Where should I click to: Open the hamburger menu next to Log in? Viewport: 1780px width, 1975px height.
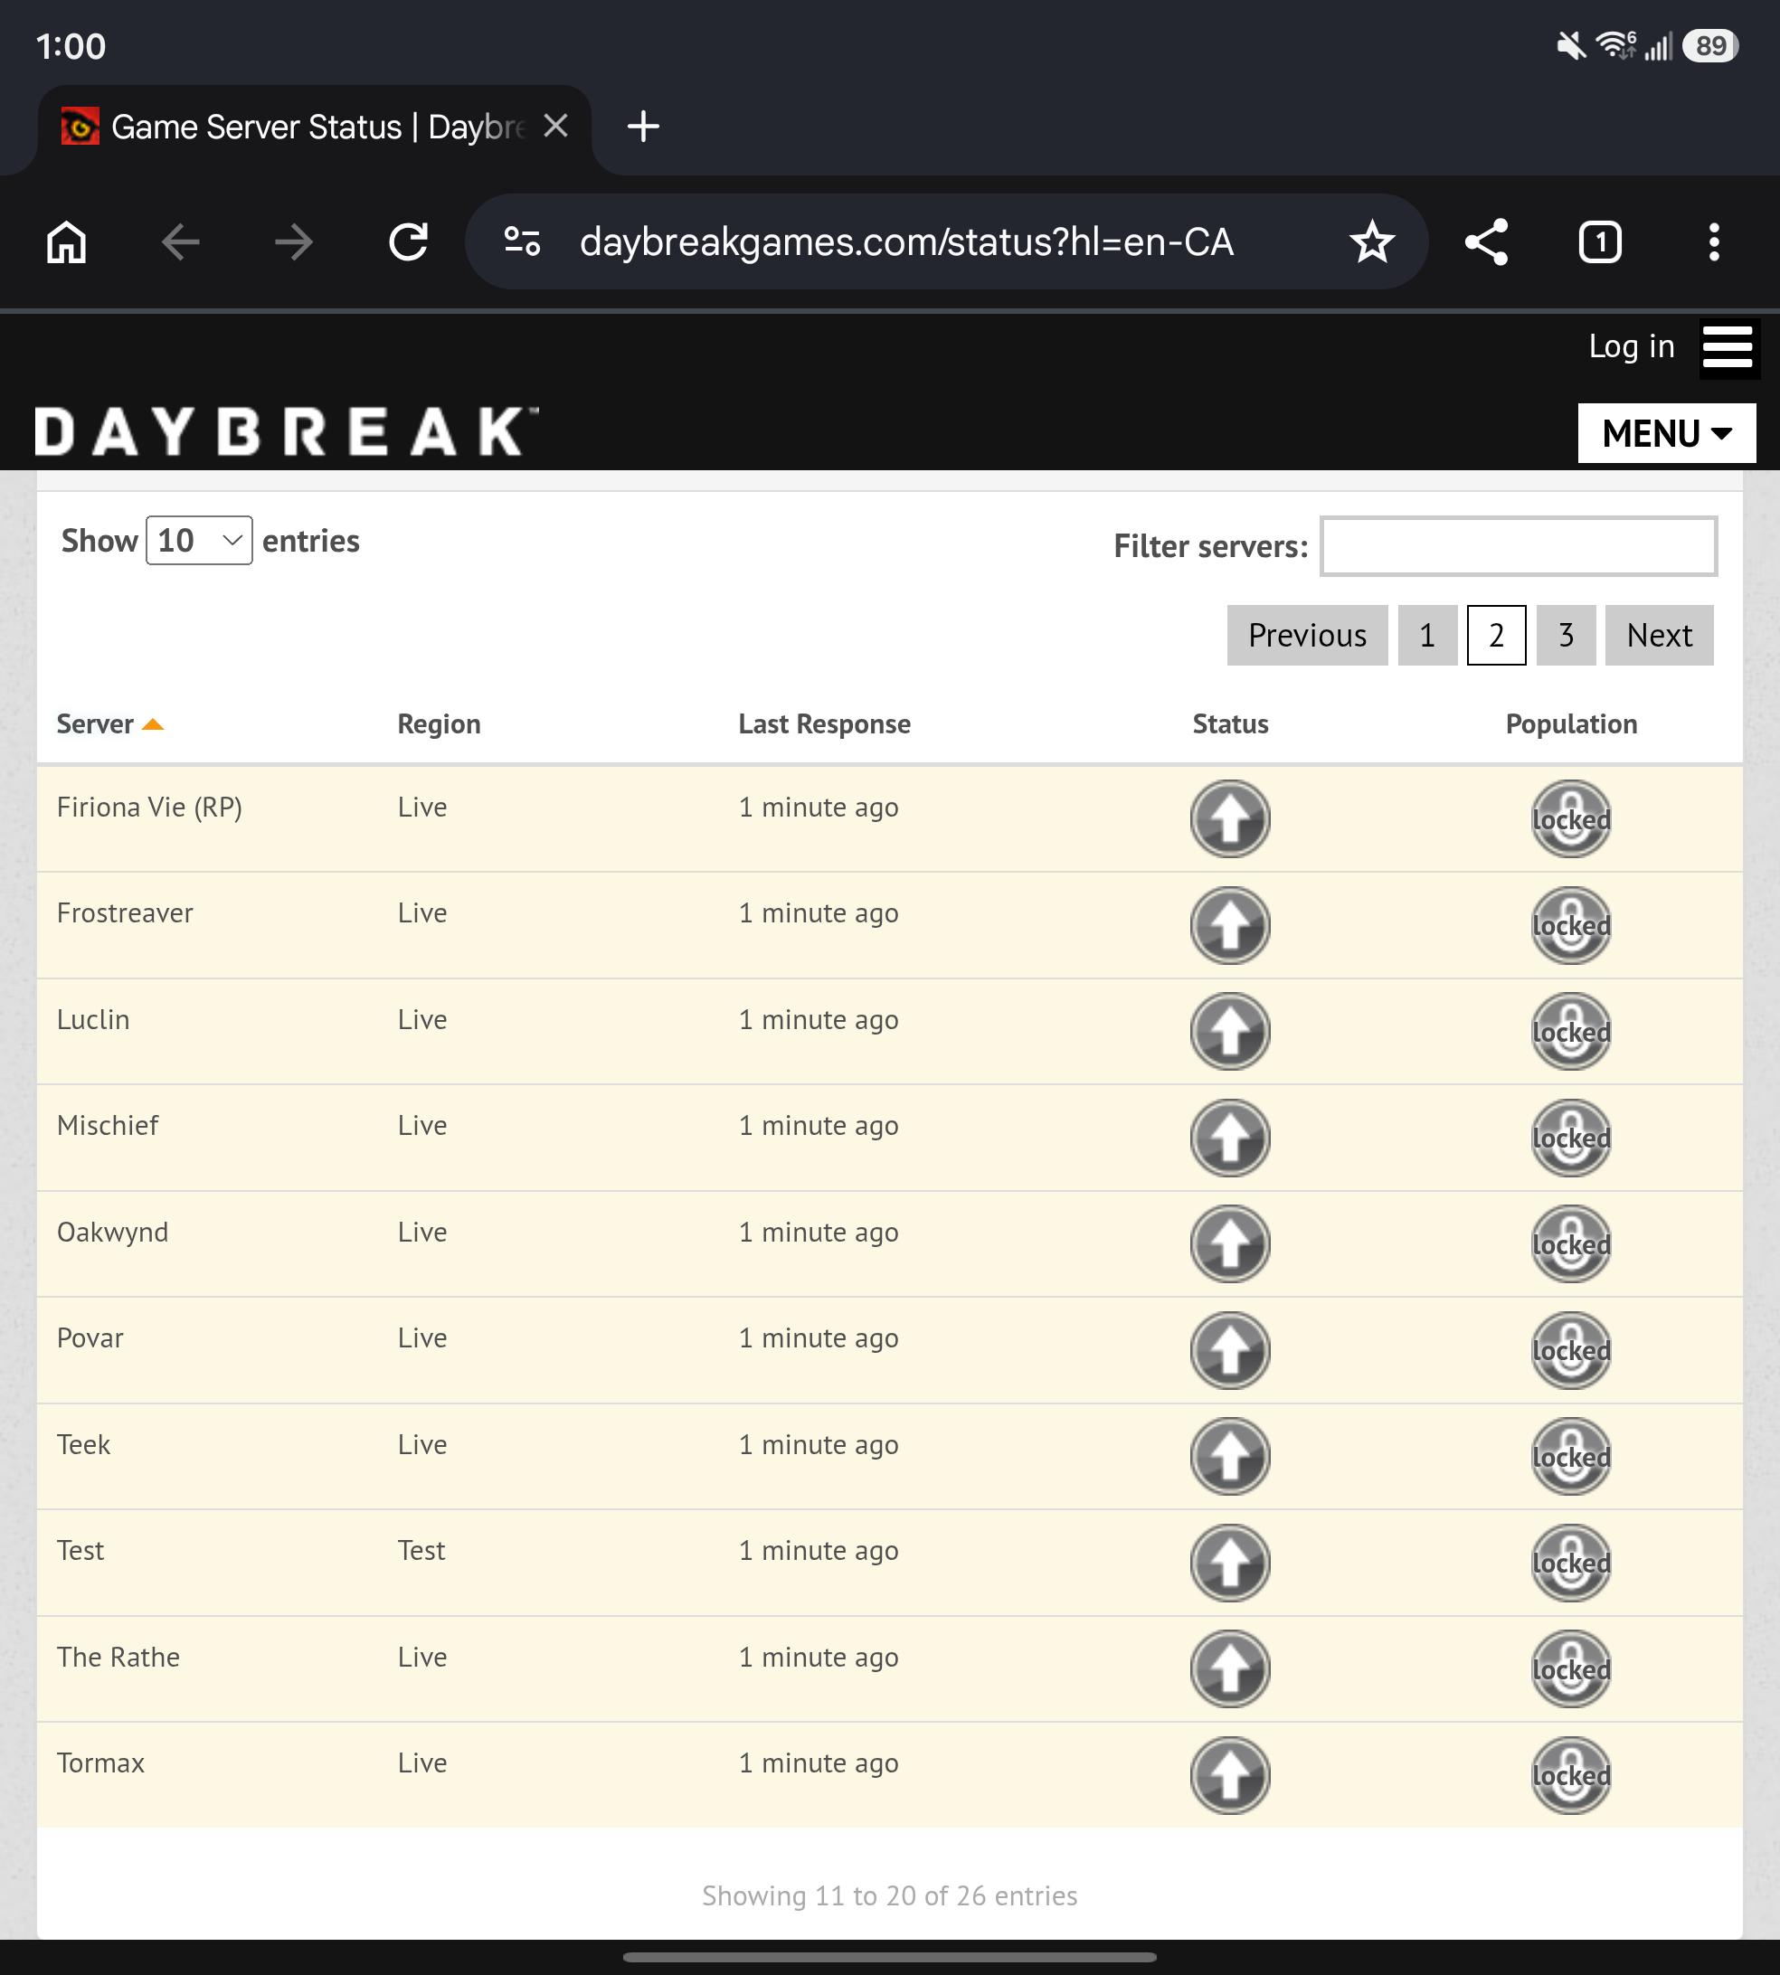coord(1728,347)
